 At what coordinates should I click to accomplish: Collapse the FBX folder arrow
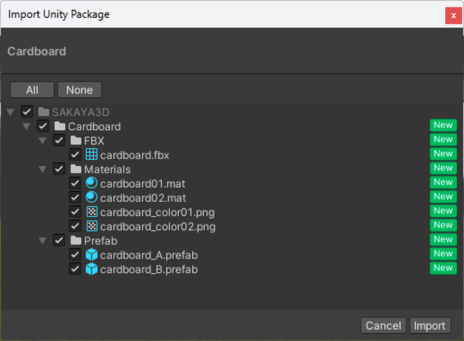tap(43, 141)
